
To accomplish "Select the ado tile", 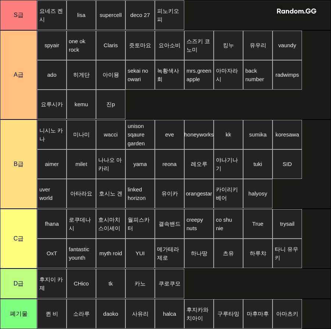I will click(x=52, y=75).
